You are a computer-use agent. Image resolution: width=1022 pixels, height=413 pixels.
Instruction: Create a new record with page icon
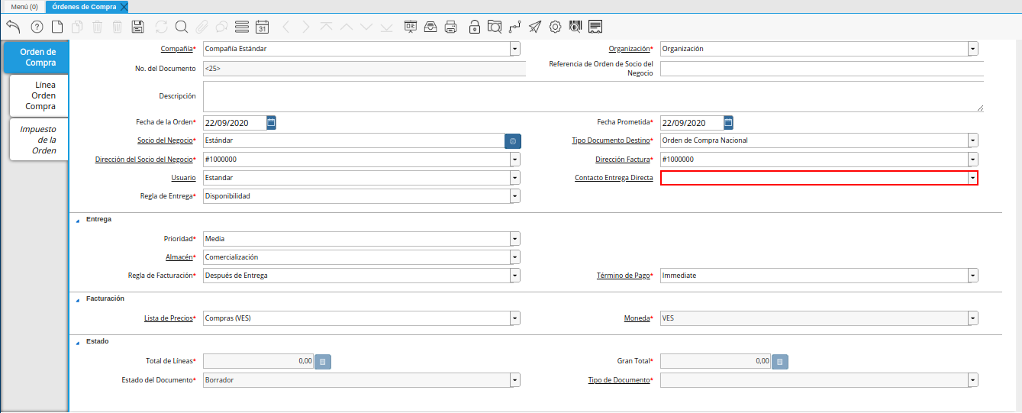click(57, 27)
